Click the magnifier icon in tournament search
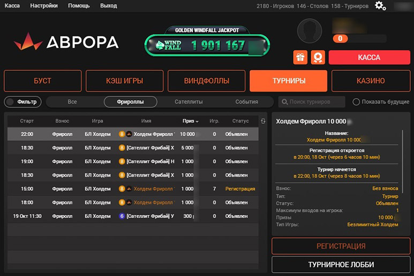This screenshot has width=414, height=276. 284,102
